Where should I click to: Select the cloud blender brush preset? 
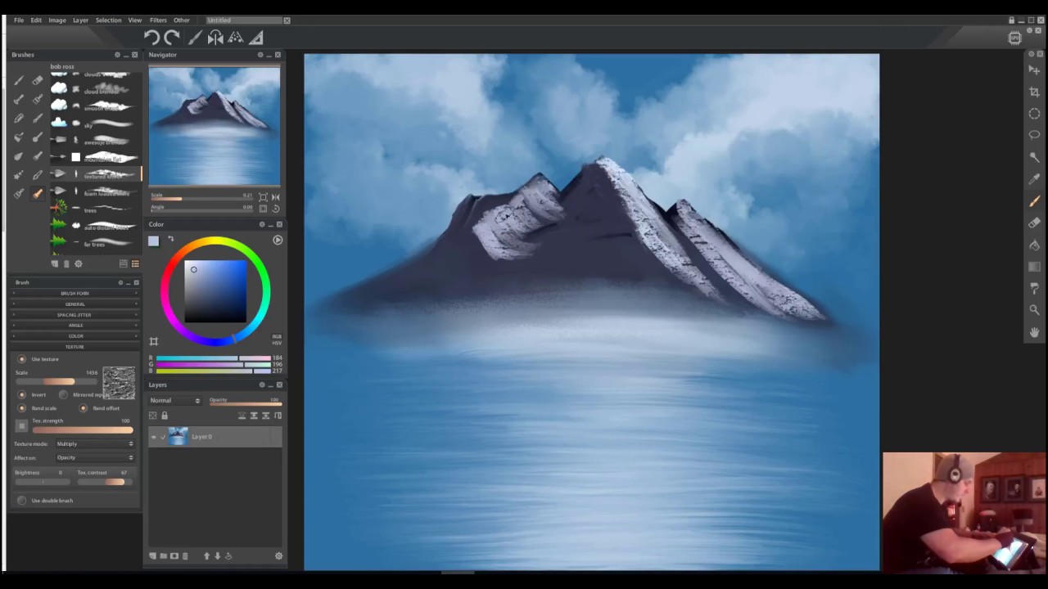pyautogui.click(x=95, y=91)
